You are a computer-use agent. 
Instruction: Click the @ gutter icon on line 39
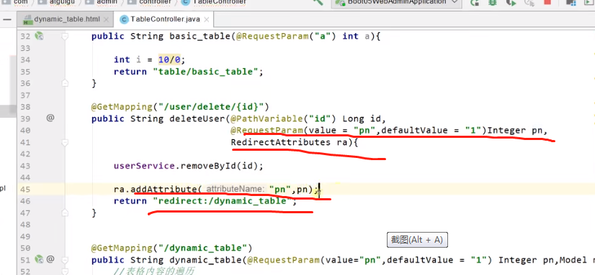click(50, 118)
